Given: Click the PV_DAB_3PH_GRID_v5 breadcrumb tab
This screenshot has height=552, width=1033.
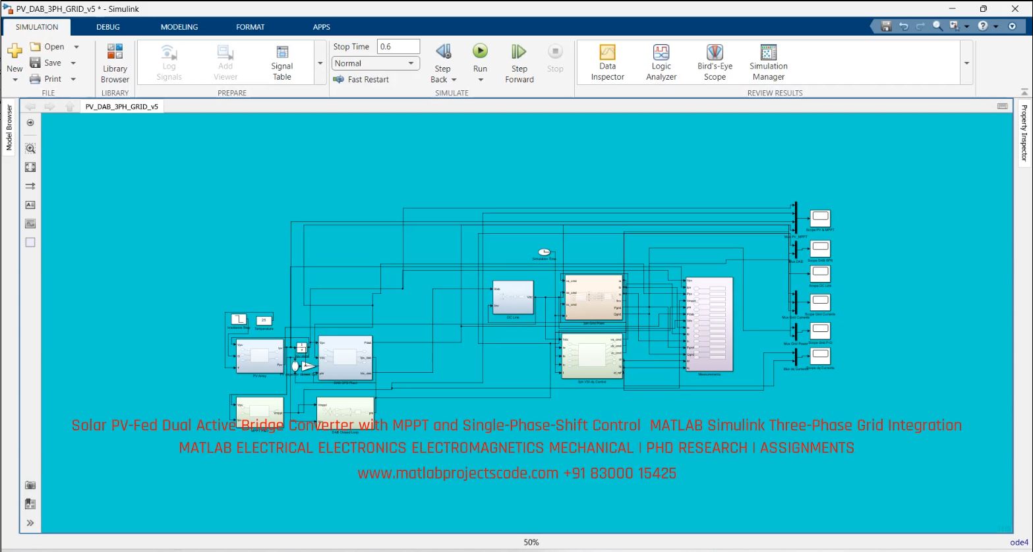Looking at the screenshot, I should (x=122, y=106).
